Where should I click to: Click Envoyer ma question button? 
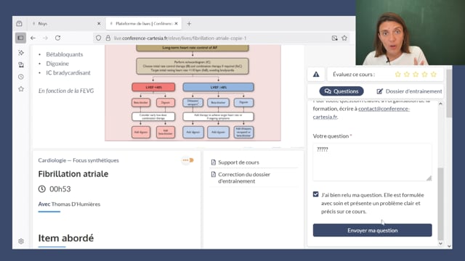(372, 231)
